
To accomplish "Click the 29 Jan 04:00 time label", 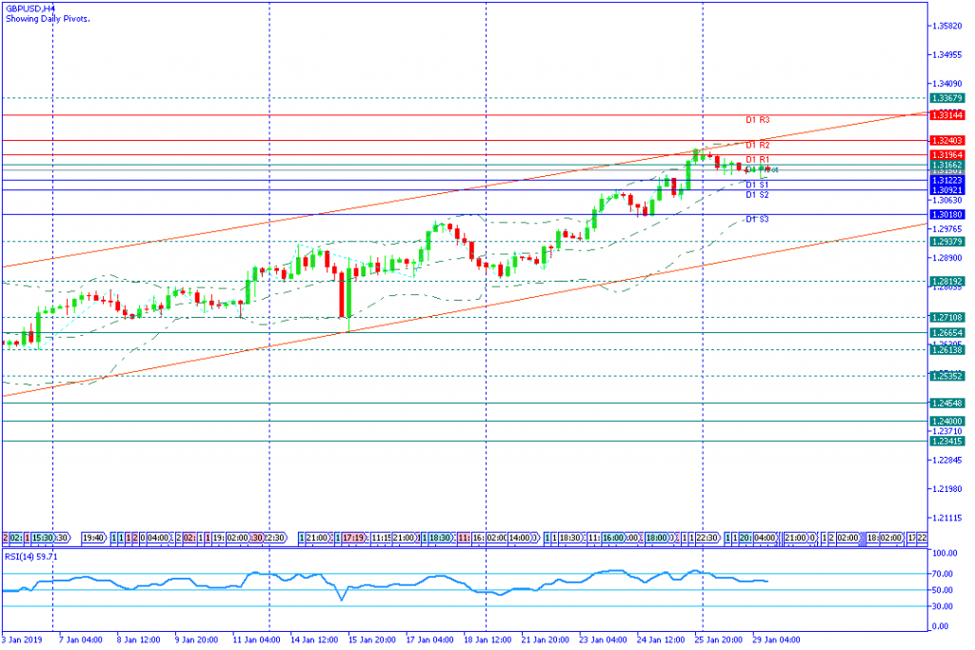I will coord(776,640).
